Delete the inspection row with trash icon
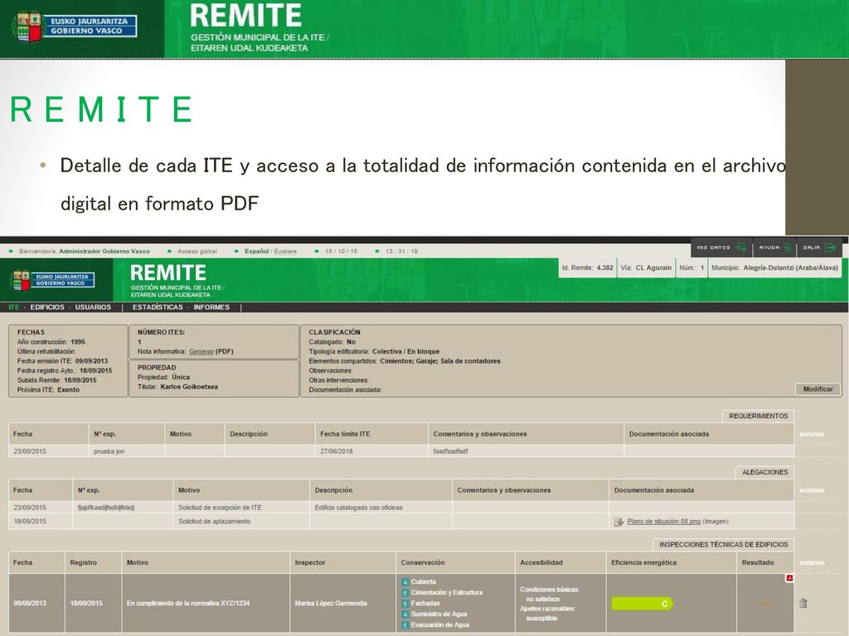This screenshot has height=636, width=849. (803, 603)
